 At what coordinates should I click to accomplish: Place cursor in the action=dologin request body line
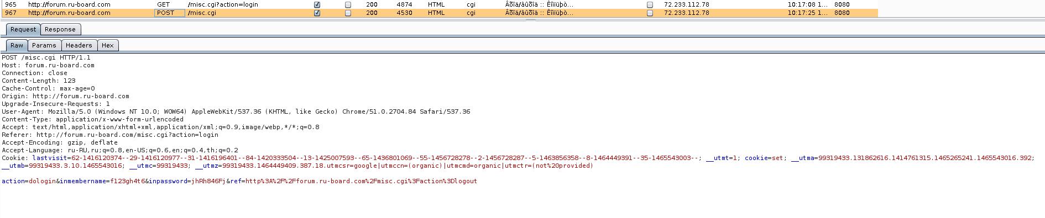click(239, 181)
